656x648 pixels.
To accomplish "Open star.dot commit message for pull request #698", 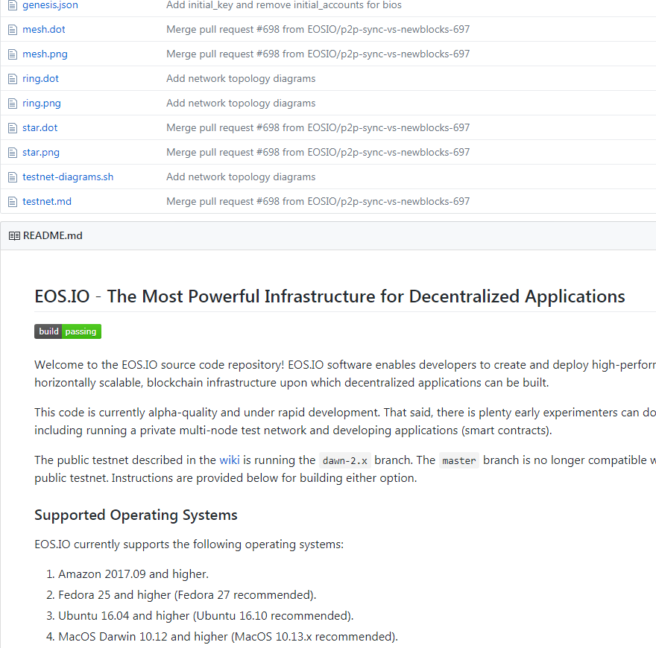I will [x=318, y=127].
